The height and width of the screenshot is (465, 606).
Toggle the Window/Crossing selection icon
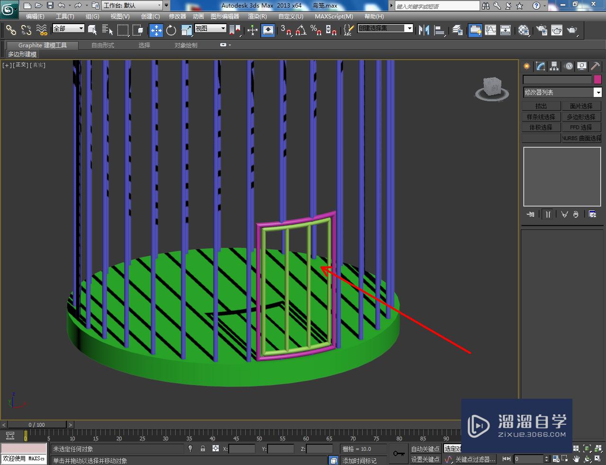138,30
